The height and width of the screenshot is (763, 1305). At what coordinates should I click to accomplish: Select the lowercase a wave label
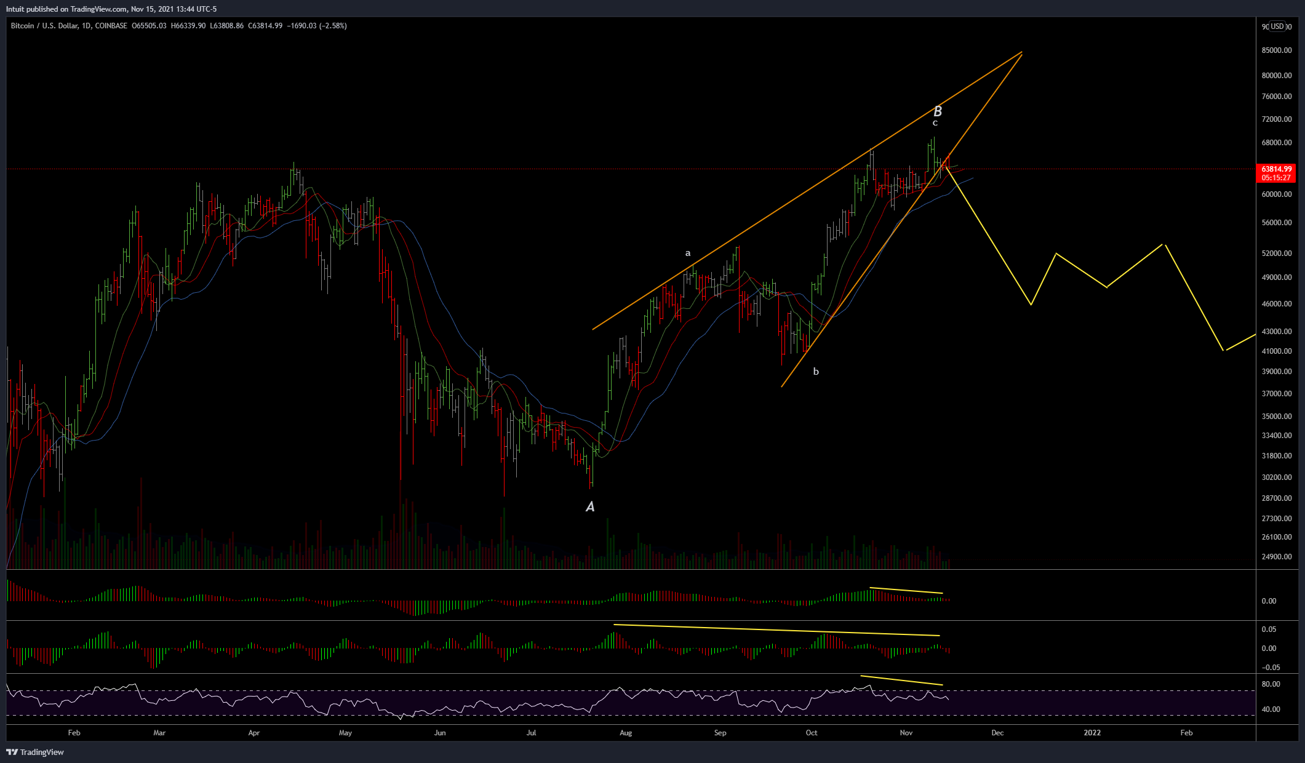point(688,253)
